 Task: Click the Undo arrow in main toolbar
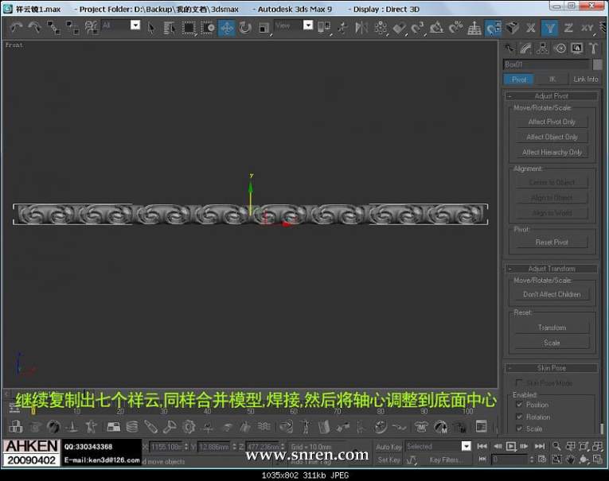tap(16, 28)
